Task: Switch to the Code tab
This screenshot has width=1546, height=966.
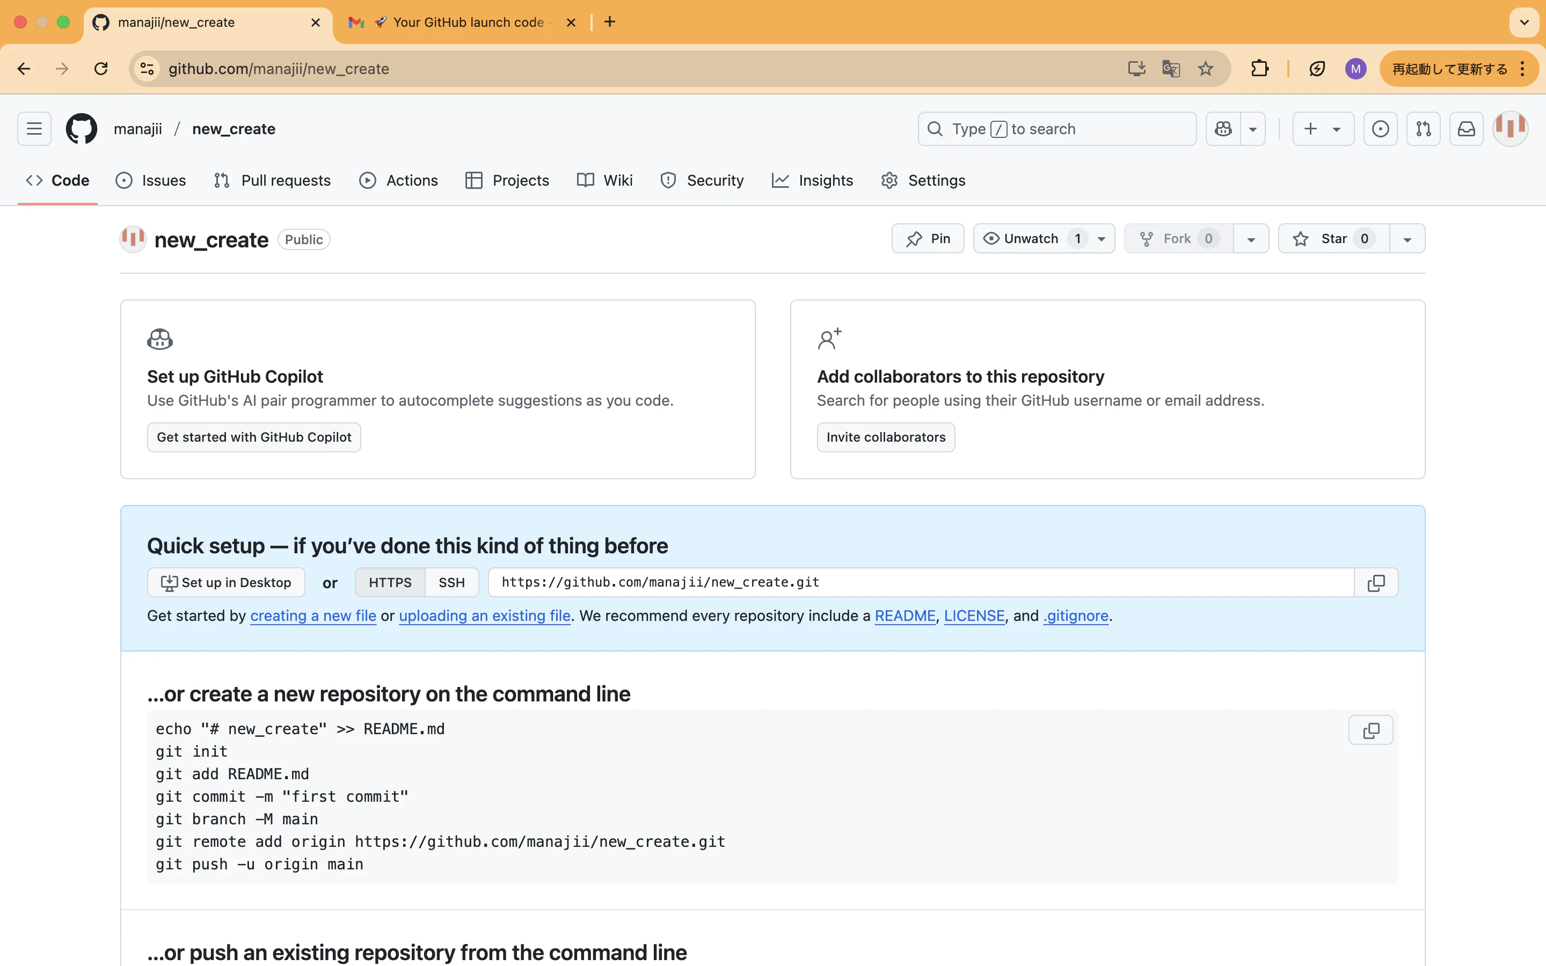Action: [x=57, y=181]
